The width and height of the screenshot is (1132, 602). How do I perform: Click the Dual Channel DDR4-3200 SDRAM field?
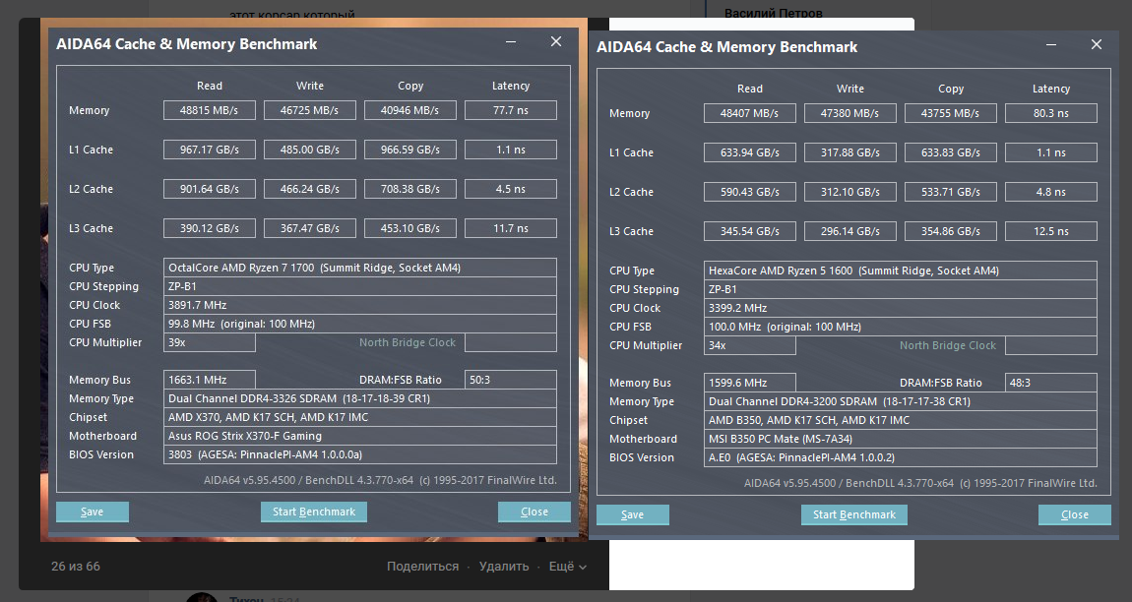pyautogui.click(x=901, y=401)
